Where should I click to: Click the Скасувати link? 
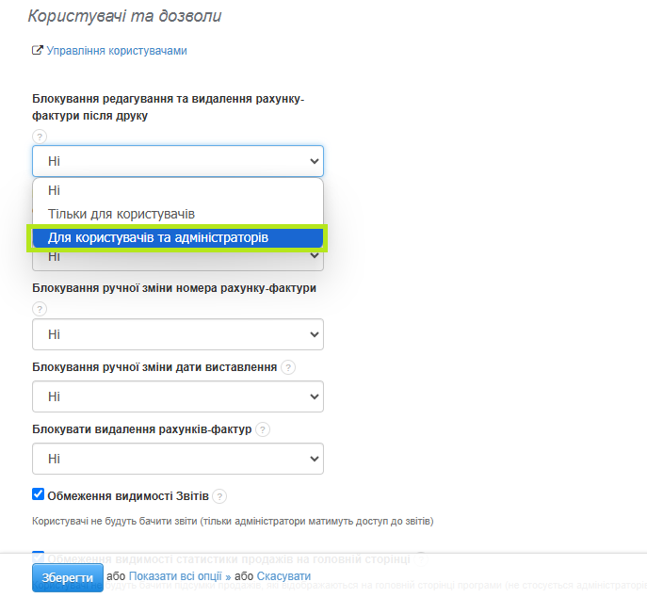pyautogui.click(x=283, y=576)
